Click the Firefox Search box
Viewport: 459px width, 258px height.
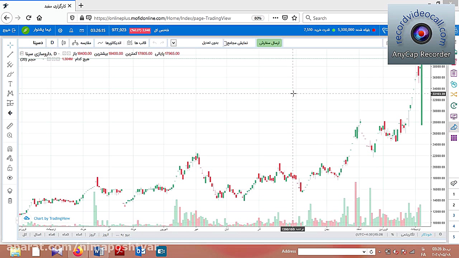click(346, 18)
